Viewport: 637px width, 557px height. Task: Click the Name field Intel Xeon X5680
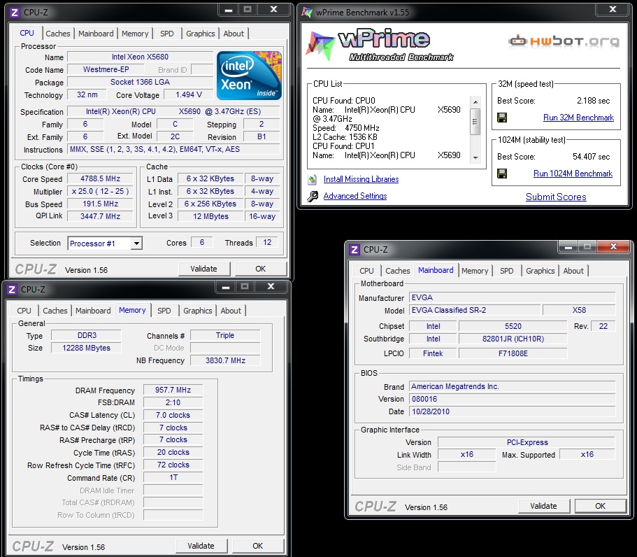coord(140,57)
